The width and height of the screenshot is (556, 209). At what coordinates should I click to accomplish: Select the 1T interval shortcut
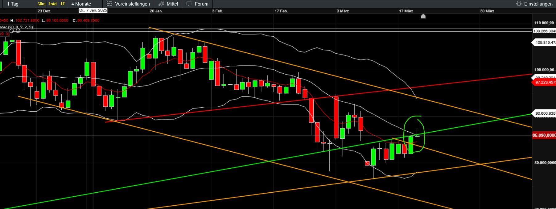pyautogui.click(x=63, y=4)
